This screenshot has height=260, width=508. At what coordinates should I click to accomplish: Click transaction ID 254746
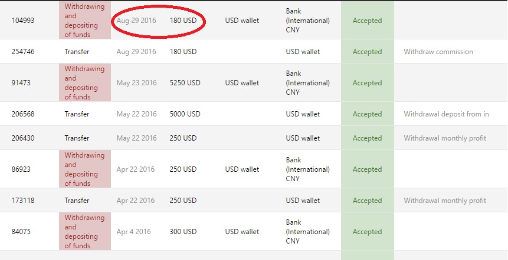click(x=23, y=52)
